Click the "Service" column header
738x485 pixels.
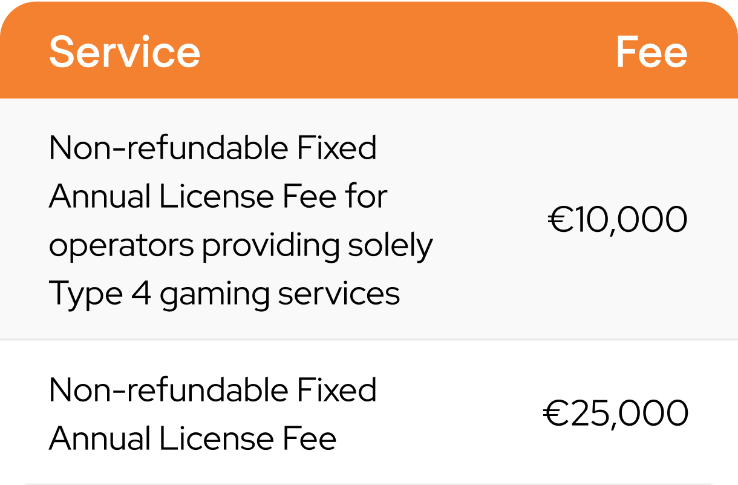click(124, 51)
